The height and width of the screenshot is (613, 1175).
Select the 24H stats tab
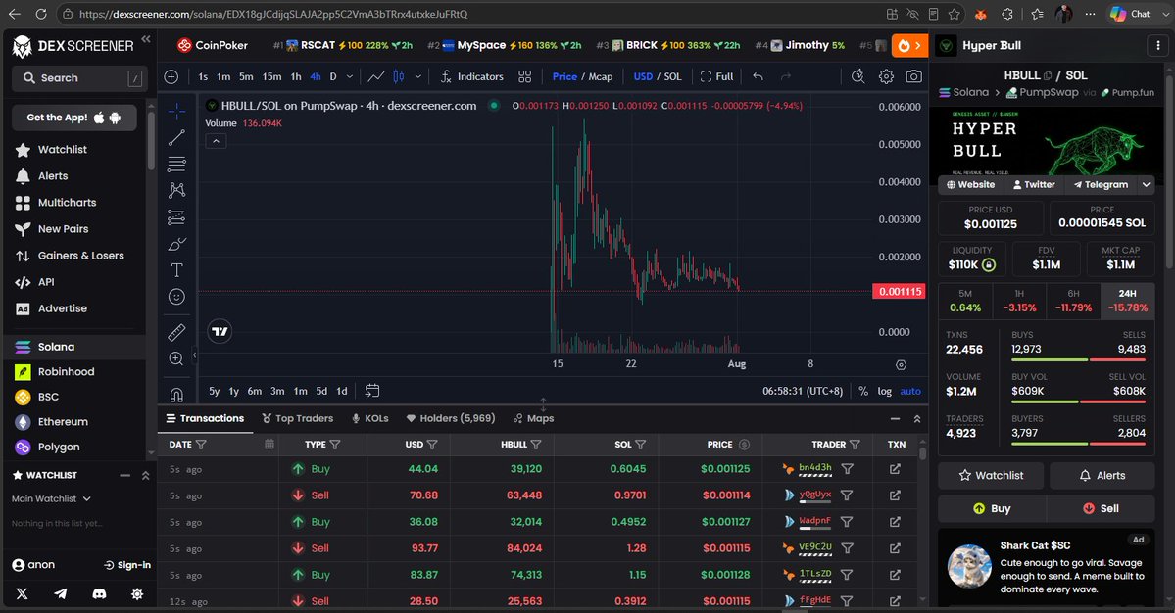[1127, 301]
